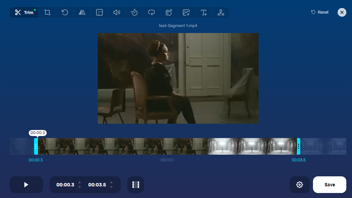Click the start time field 00:00.3
Screen dimensions: 352x198
(x=65, y=185)
